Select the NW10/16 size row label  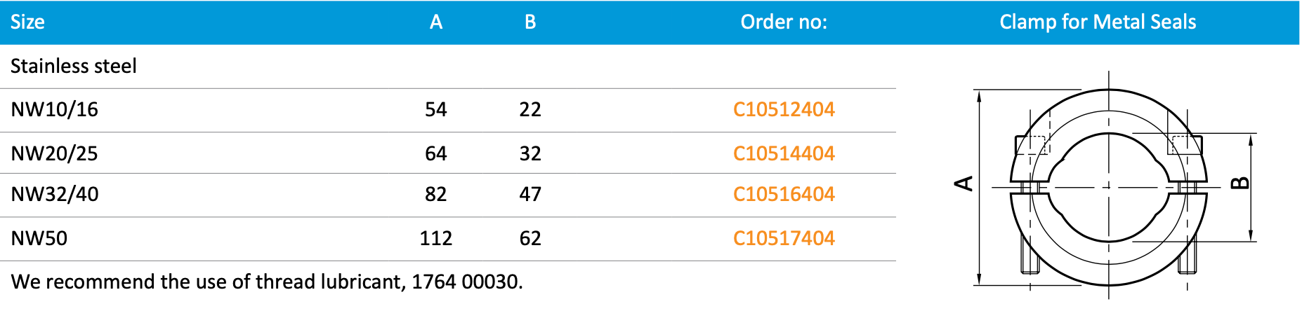pos(55,110)
